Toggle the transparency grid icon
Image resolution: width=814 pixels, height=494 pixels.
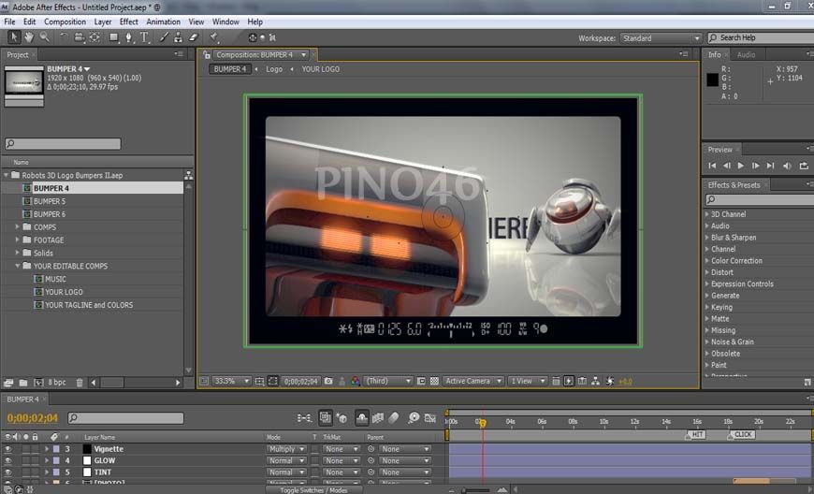click(434, 382)
